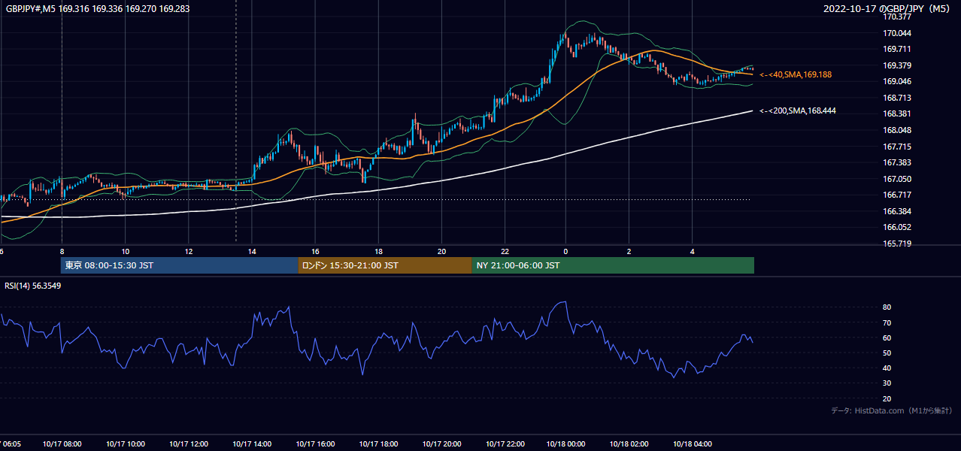
Task: Click hour label 16 under the price chart
Action: [315, 252]
